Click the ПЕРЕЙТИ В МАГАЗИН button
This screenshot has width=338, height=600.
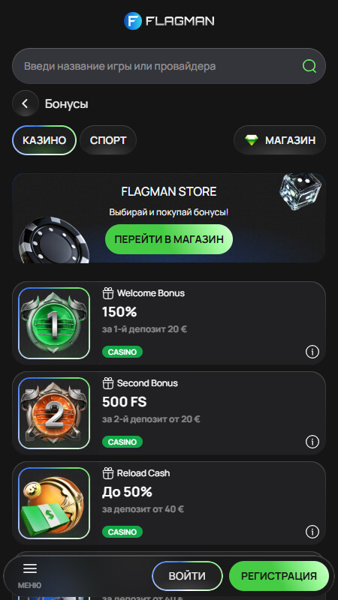point(169,239)
